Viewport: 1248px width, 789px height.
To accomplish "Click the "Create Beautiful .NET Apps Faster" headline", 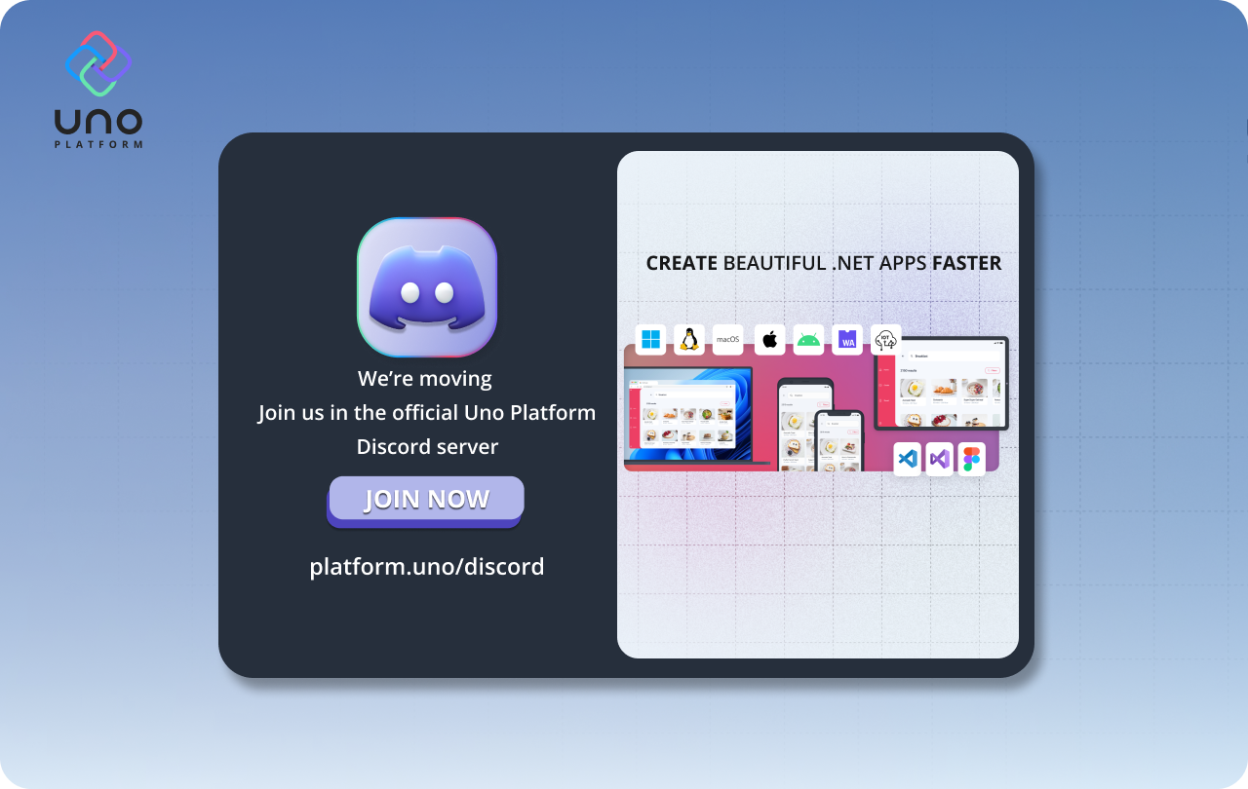I will pyautogui.click(x=824, y=263).
